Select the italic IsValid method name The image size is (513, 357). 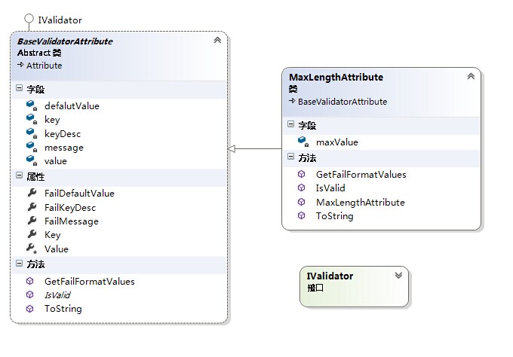57,295
